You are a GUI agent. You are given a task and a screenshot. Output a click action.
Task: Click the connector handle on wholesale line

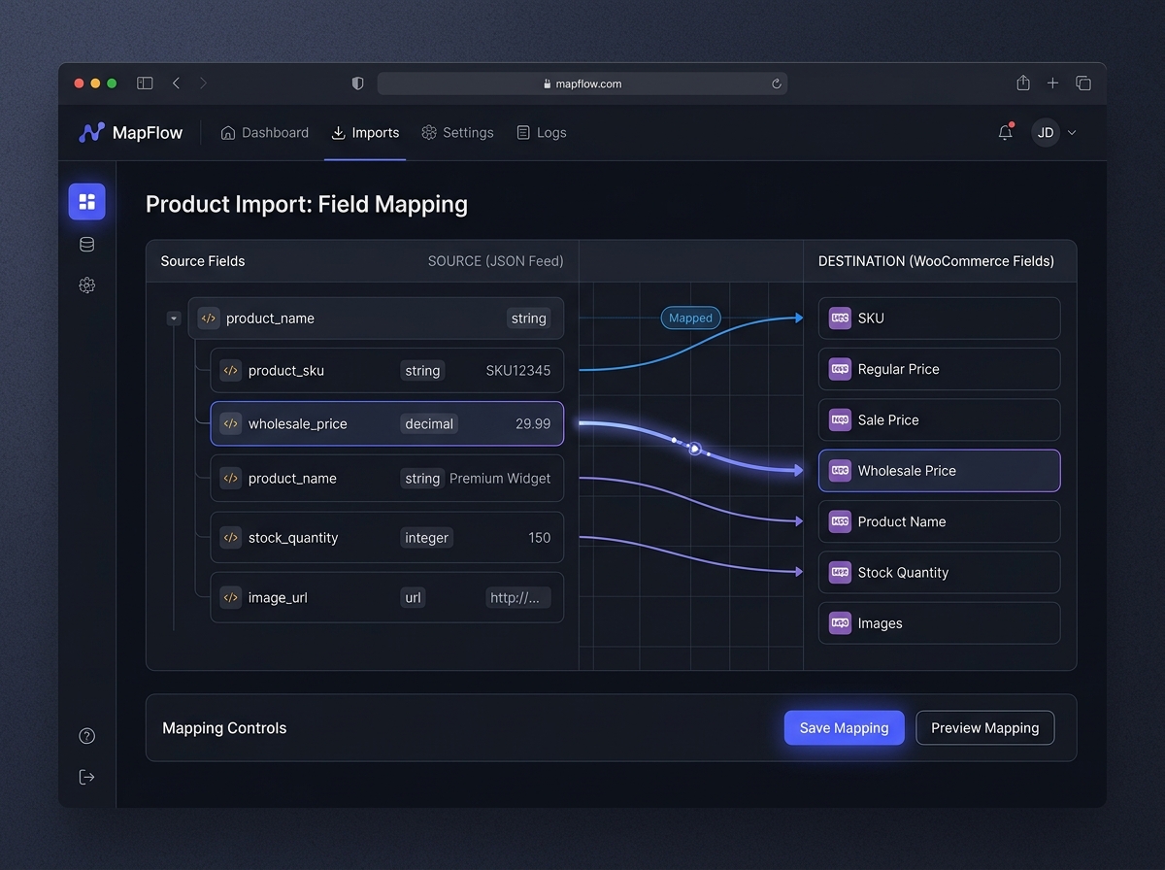pos(694,449)
